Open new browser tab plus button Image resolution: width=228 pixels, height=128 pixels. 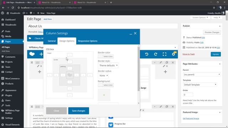pyautogui.click(x=111, y=2)
